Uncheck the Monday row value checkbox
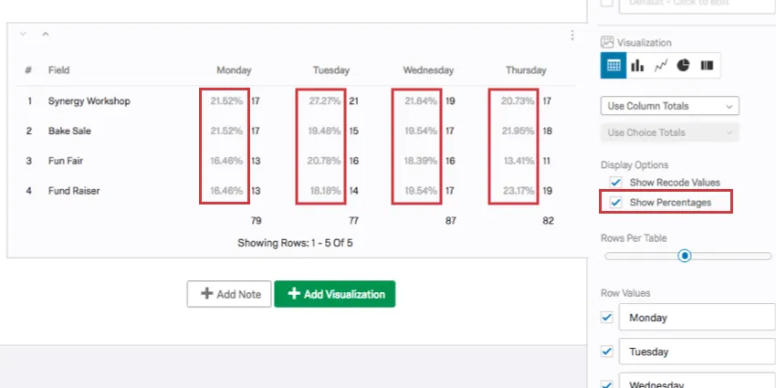The image size is (776, 388). coord(606,318)
